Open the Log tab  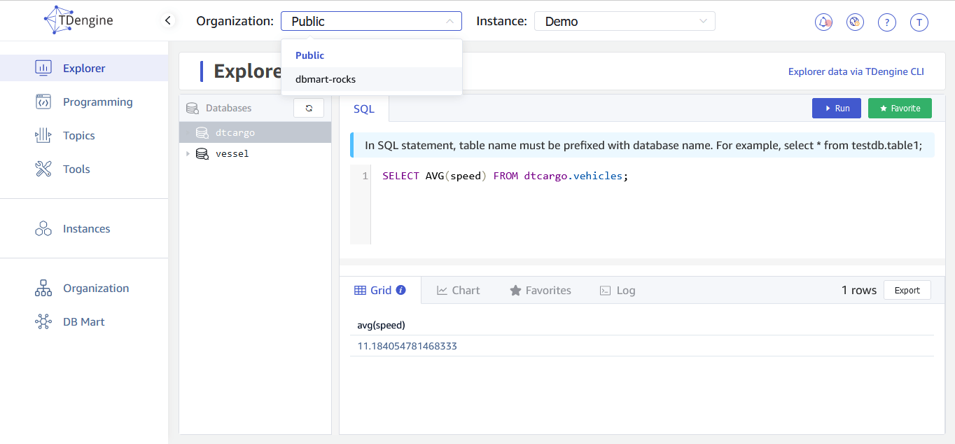point(618,290)
